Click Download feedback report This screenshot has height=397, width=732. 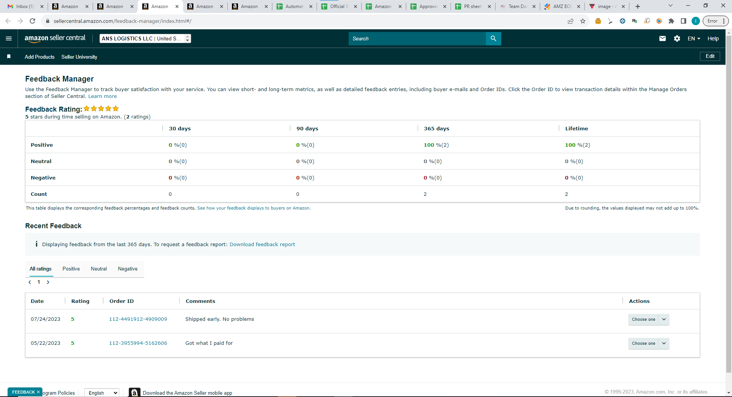tap(262, 244)
